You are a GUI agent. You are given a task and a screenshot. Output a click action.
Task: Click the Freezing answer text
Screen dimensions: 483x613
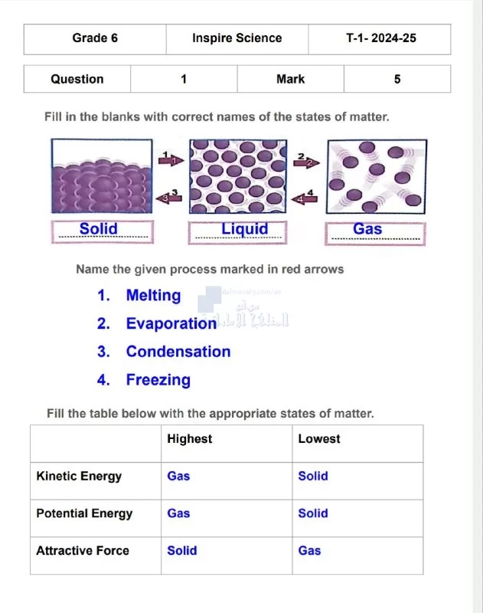(158, 380)
